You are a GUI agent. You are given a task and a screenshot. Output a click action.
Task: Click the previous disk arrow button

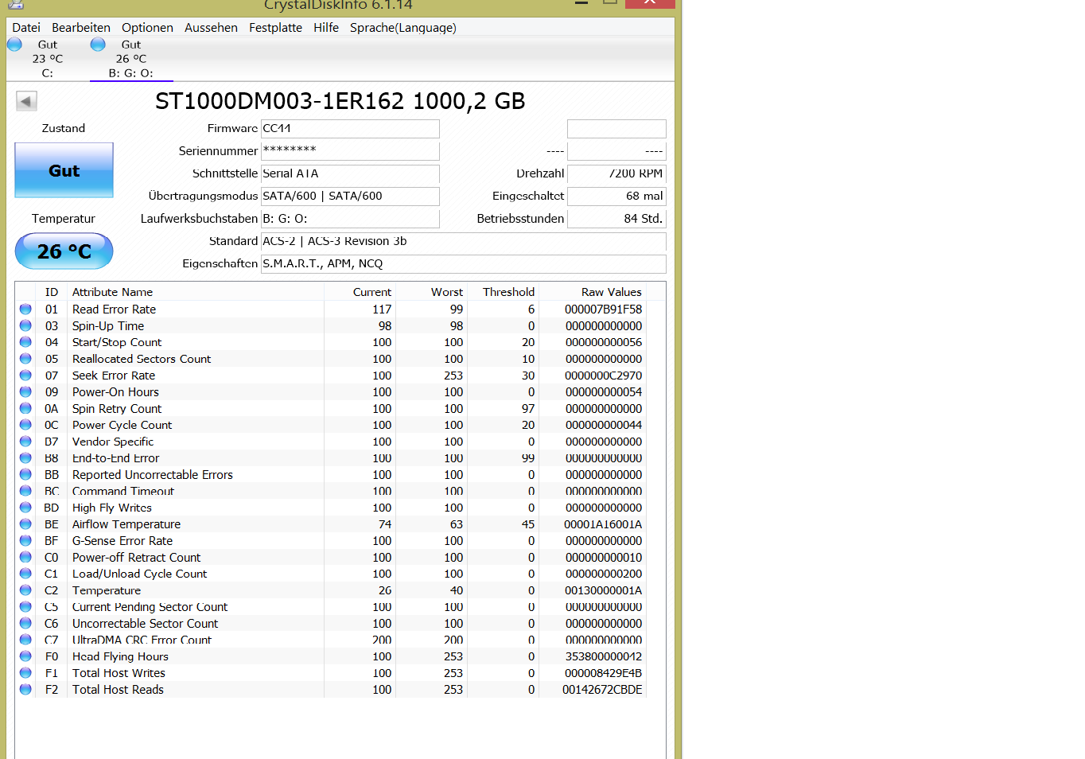coord(26,101)
